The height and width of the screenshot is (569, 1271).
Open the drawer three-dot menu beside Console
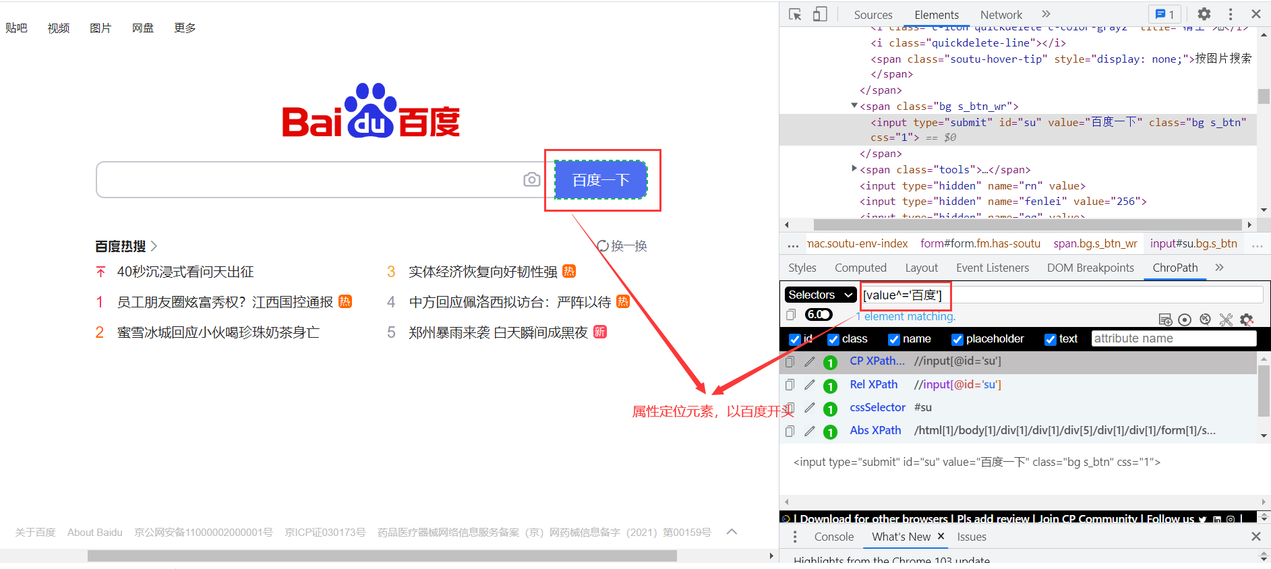coord(795,537)
